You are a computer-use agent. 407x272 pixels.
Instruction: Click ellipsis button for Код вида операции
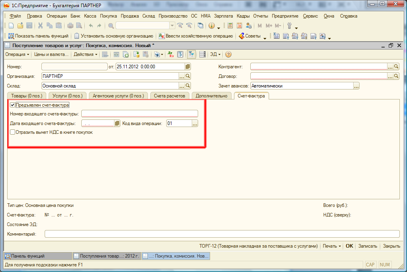coord(195,124)
